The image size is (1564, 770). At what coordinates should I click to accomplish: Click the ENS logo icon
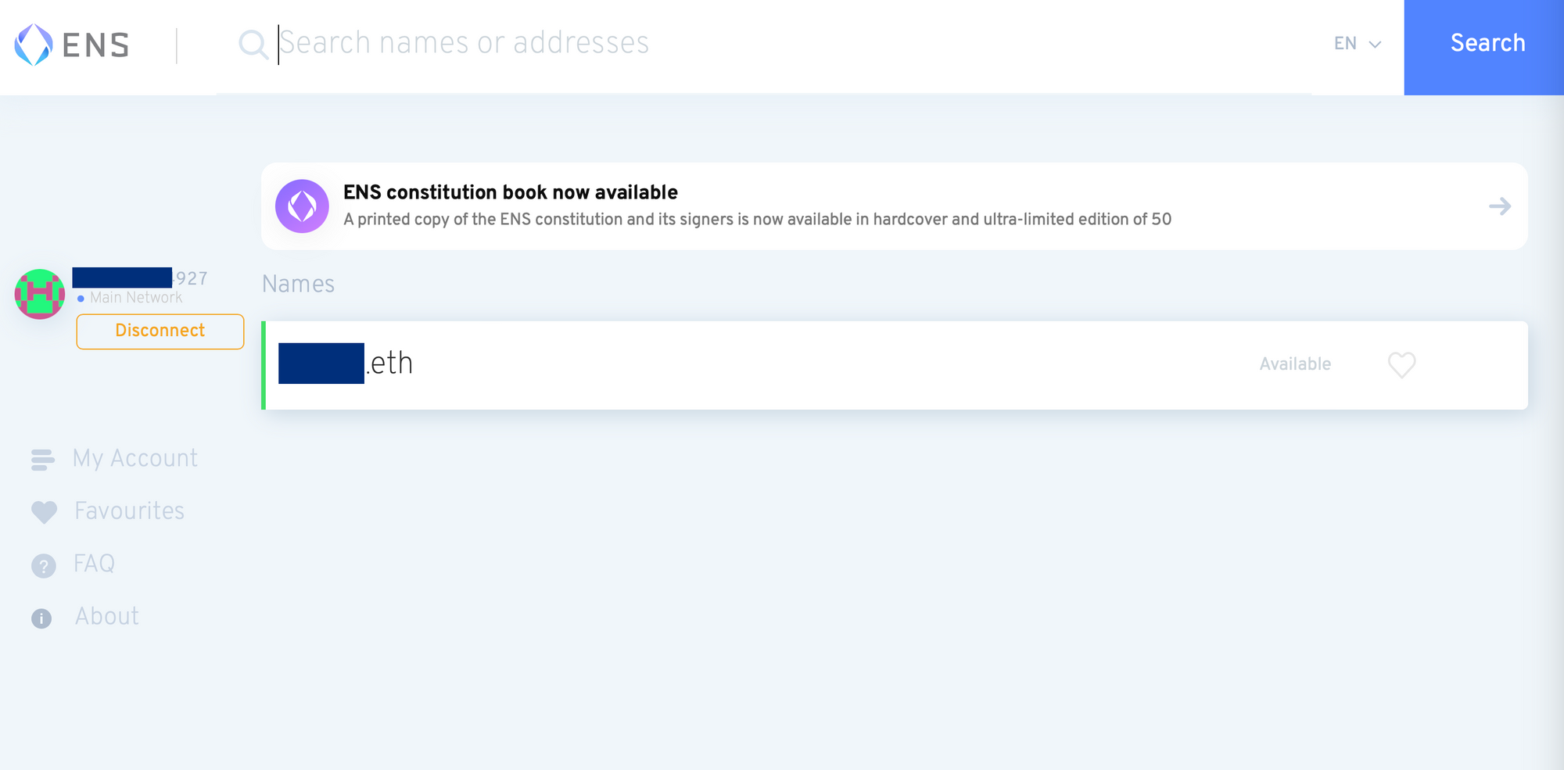pos(34,45)
